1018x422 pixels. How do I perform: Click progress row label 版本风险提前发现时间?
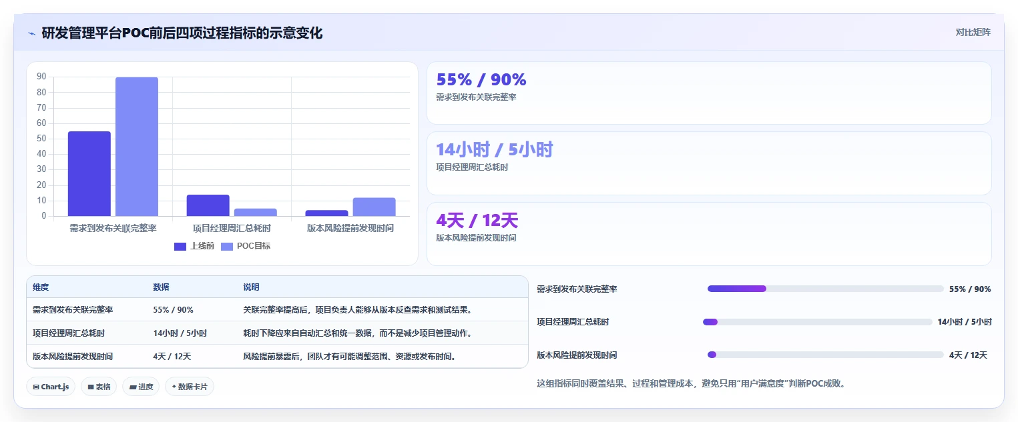tap(577, 355)
